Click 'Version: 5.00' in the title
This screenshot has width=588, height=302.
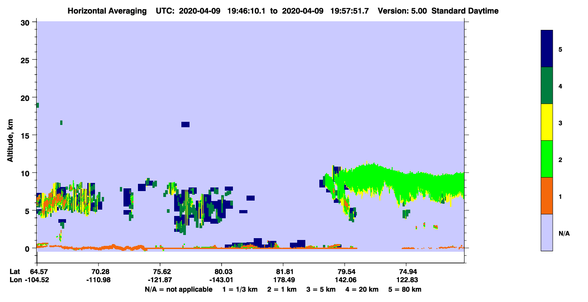point(402,11)
